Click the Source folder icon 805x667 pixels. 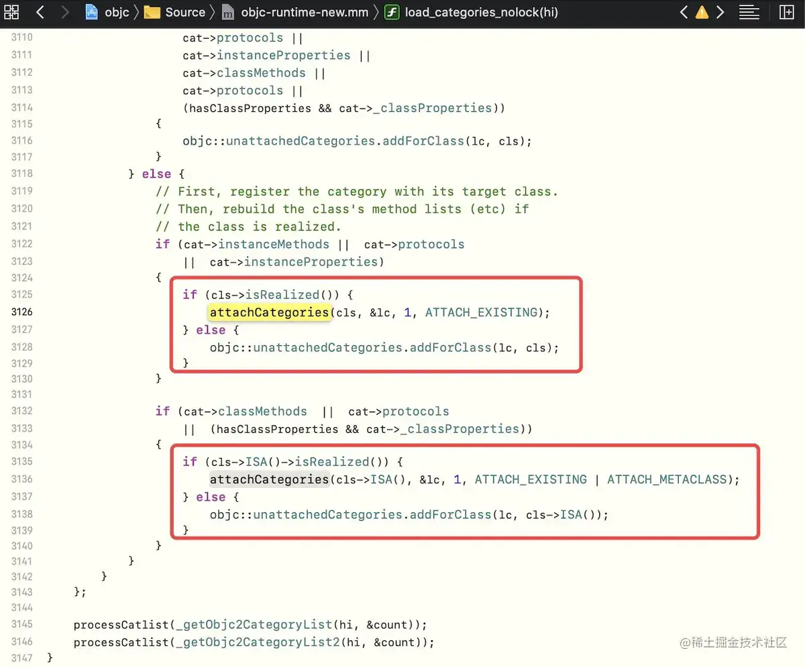[152, 12]
